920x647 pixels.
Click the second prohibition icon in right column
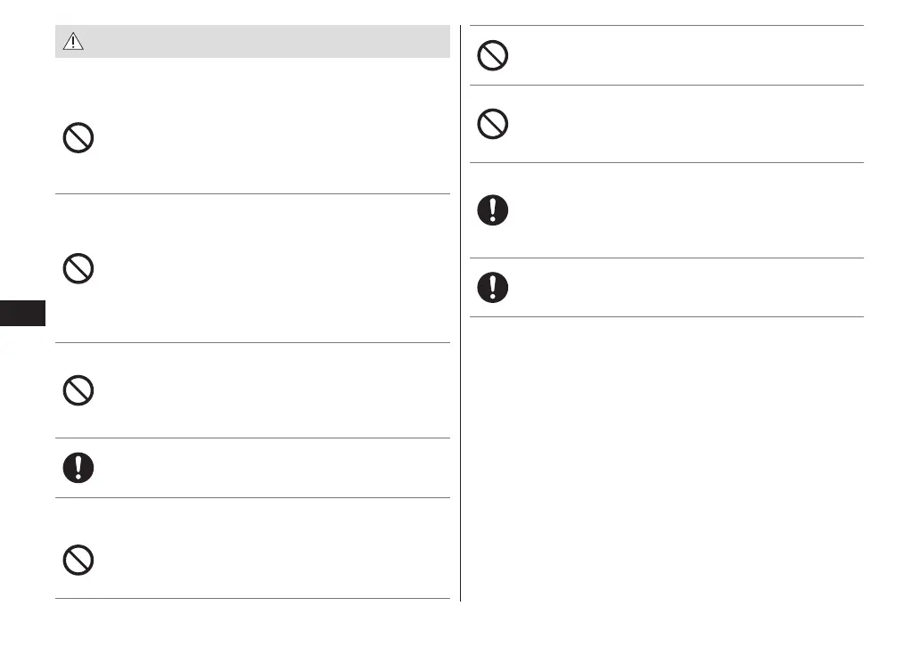point(493,123)
